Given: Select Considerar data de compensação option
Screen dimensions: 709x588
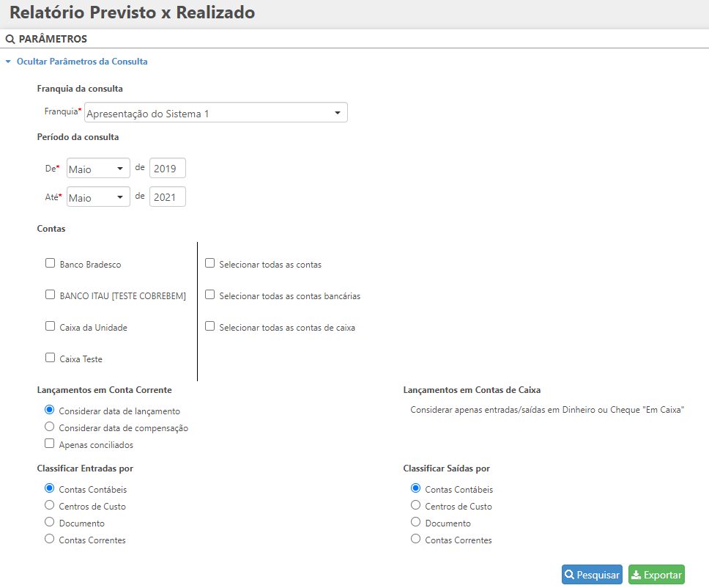Looking at the screenshot, I should pyautogui.click(x=50, y=427).
